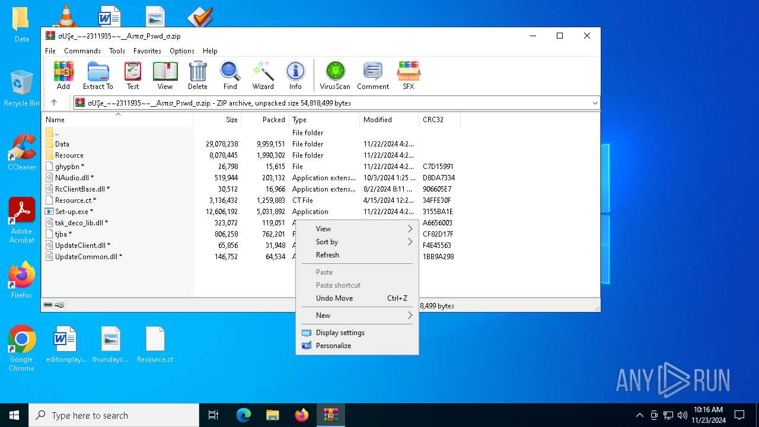Click the View toolbar icon

165,75
